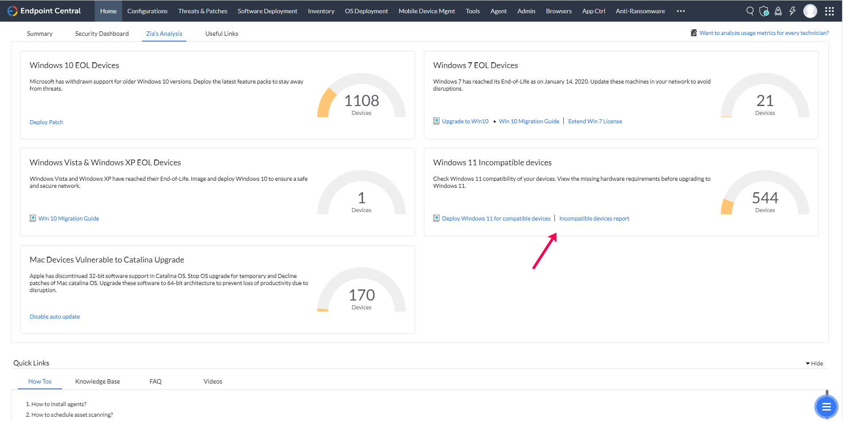The width and height of the screenshot is (843, 422).
Task: Click the guide icon beside Upgrade to Win10
Action: click(436, 121)
